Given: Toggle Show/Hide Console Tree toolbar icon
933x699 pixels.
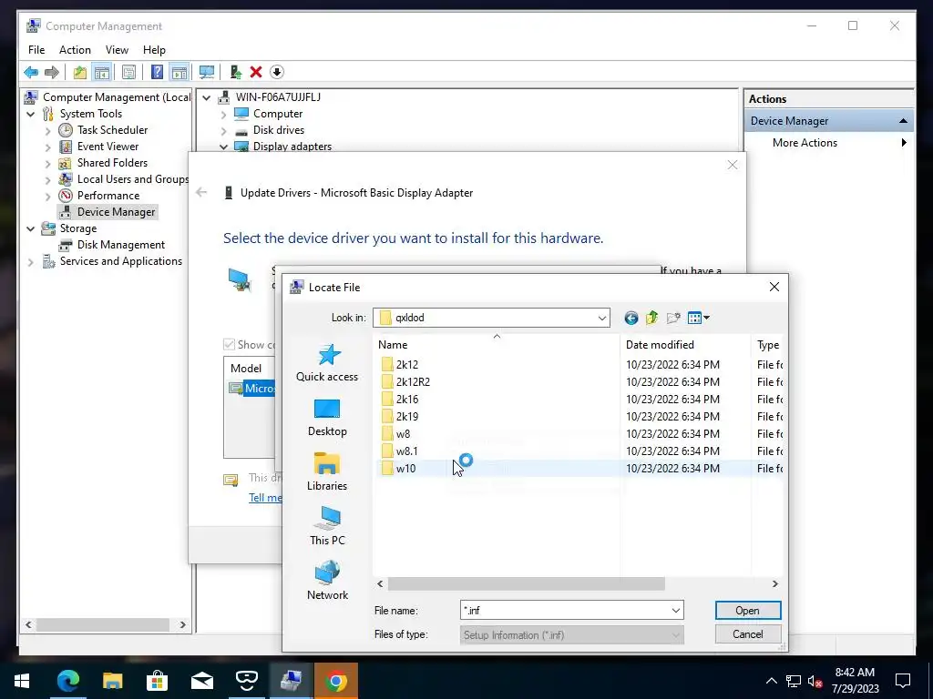Looking at the screenshot, I should click(102, 73).
